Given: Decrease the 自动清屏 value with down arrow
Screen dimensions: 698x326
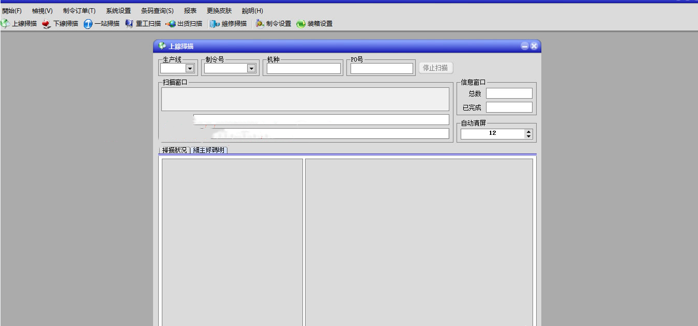Looking at the screenshot, I should 528,136.
